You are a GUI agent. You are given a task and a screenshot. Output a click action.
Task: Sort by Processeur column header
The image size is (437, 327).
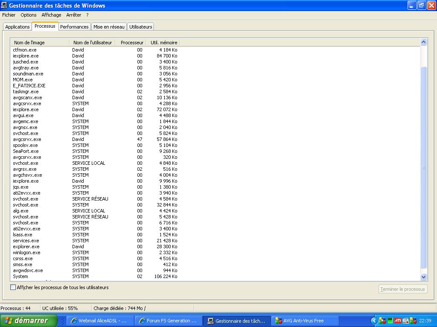tap(131, 43)
